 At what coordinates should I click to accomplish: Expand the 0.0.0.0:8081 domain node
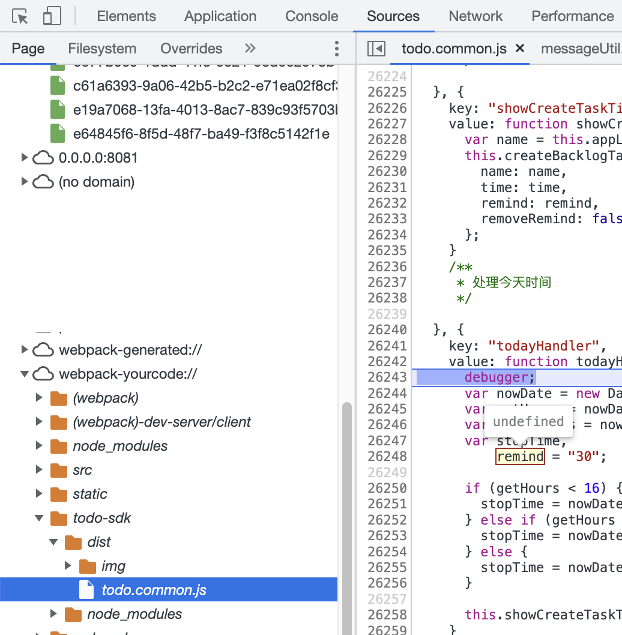(x=25, y=157)
